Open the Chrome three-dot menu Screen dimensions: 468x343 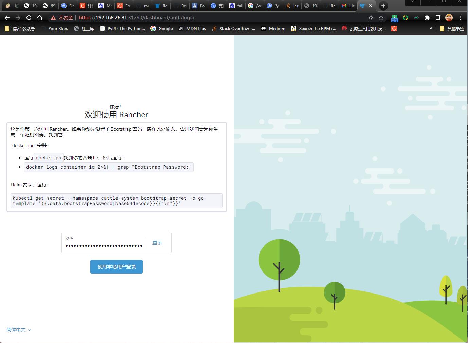tap(460, 18)
